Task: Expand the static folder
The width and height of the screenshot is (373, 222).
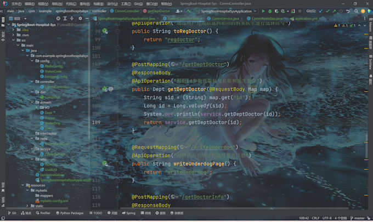Action: (x=27, y=206)
